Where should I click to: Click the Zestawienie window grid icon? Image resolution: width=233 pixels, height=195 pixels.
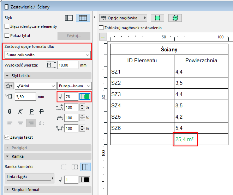coord(6,7)
